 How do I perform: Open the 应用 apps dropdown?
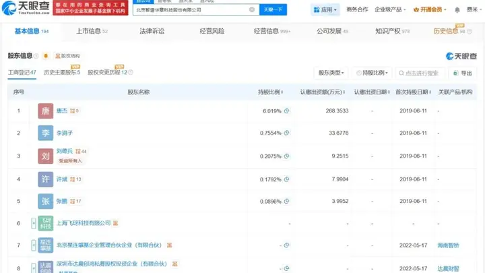325,9
